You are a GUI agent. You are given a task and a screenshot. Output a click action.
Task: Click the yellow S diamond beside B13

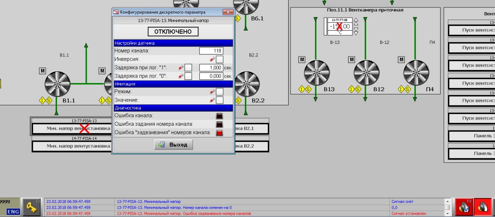pos(308,89)
